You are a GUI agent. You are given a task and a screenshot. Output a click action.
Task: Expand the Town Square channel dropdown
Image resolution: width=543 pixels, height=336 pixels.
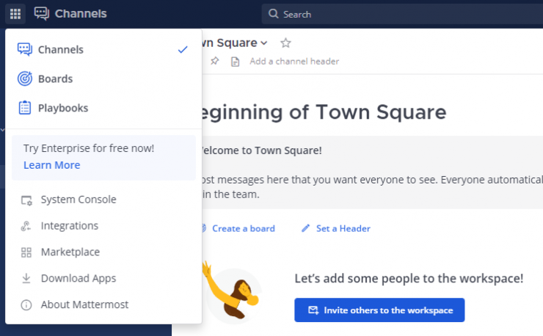tap(264, 43)
